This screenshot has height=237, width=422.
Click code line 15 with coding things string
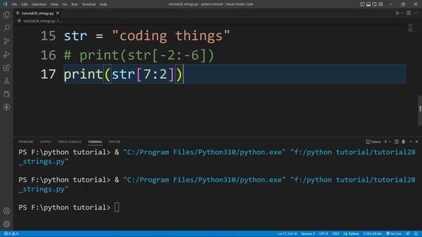146,36
